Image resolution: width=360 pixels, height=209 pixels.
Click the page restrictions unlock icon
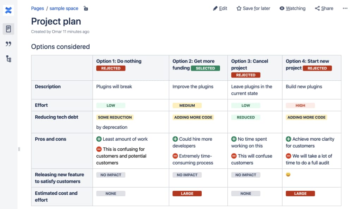point(86,8)
